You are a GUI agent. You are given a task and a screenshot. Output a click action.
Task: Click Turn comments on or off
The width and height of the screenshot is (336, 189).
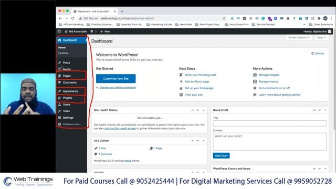(274, 88)
